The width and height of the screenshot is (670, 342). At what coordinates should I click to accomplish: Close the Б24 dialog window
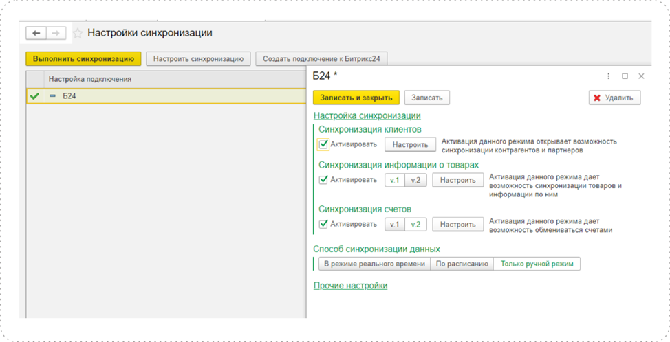pyautogui.click(x=641, y=76)
